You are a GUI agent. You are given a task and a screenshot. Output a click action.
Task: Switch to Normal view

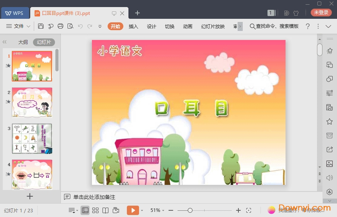(x=85, y=210)
